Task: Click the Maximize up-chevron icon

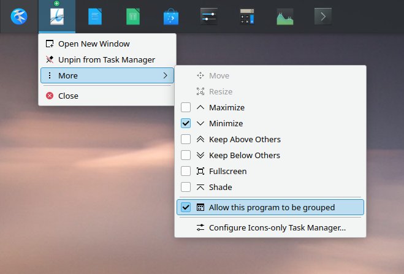Action: [x=200, y=107]
